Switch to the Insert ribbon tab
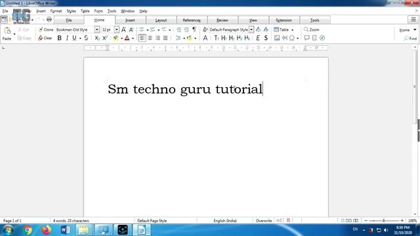The image size is (420, 236). coord(130,20)
